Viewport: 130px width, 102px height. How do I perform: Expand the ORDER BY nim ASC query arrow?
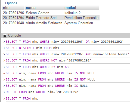4,67
